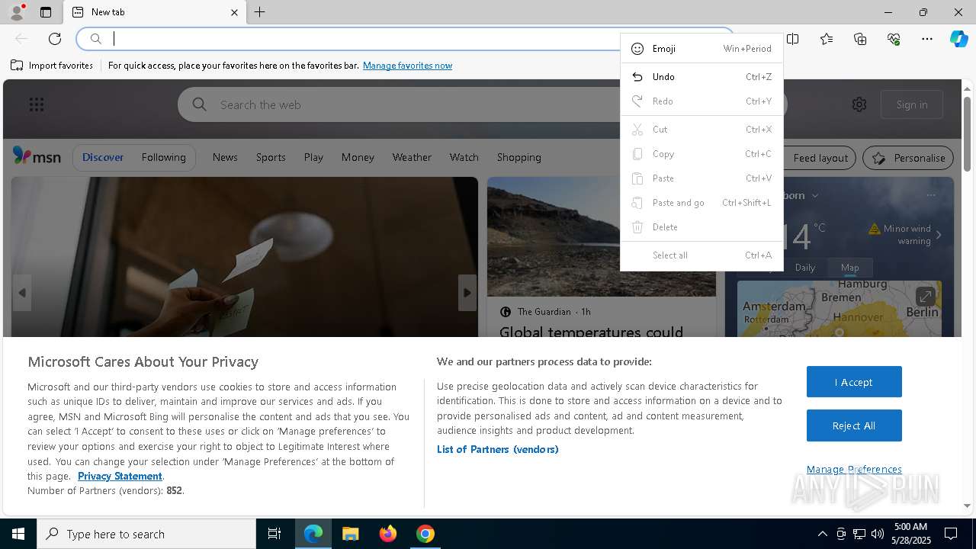Image resolution: width=976 pixels, height=549 pixels.
Task: Choose Delete in context menu
Action: (x=701, y=226)
